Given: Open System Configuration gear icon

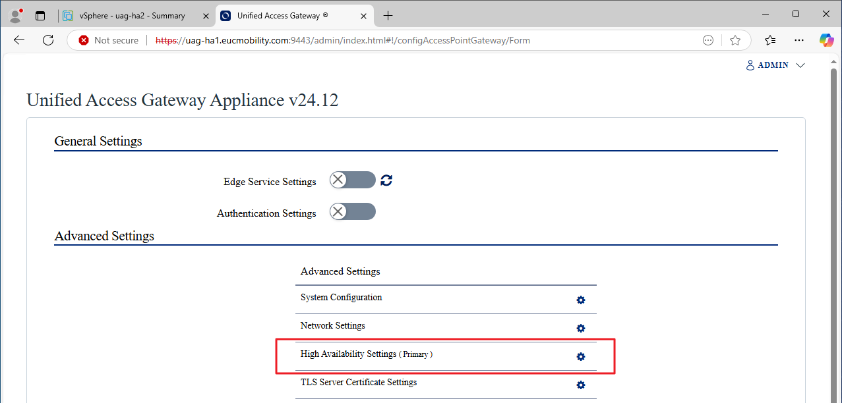Looking at the screenshot, I should pyautogui.click(x=580, y=300).
